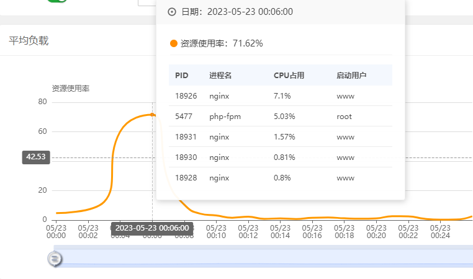Click the php-fpm process name
Image resolution: width=473 pixels, height=279 pixels.
click(225, 117)
